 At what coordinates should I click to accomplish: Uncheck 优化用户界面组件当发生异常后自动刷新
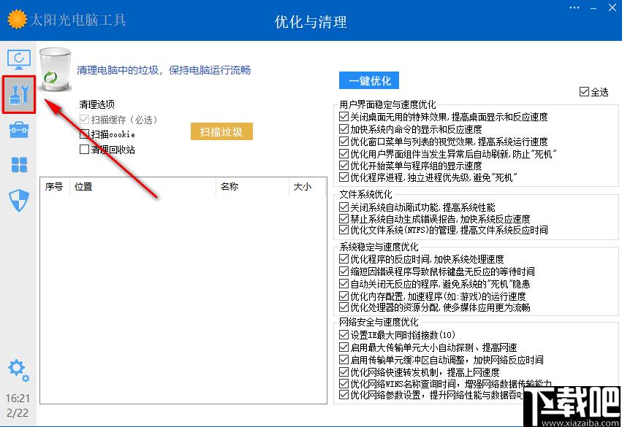[x=344, y=153]
